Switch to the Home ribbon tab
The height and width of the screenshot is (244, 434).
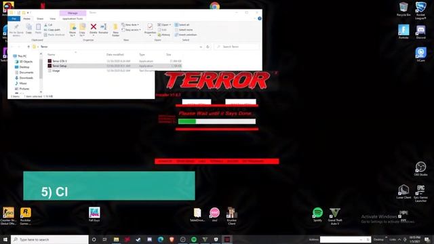[27, 18]
